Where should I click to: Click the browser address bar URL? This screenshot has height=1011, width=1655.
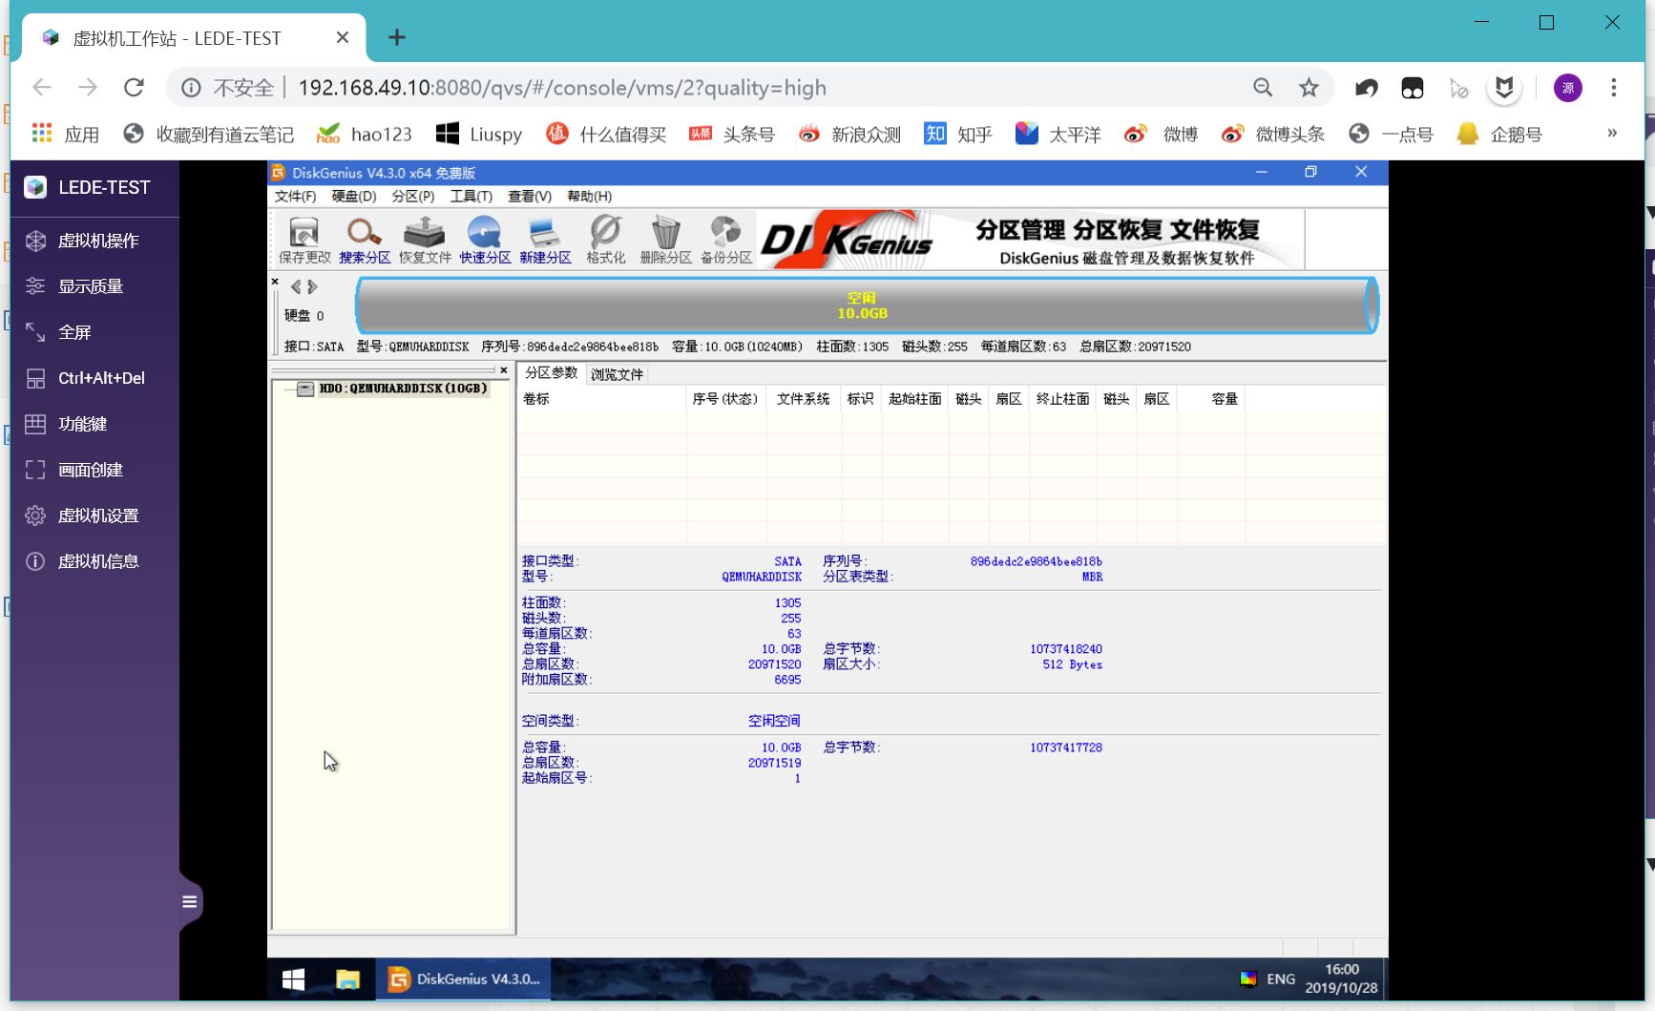tap(562, 88)
